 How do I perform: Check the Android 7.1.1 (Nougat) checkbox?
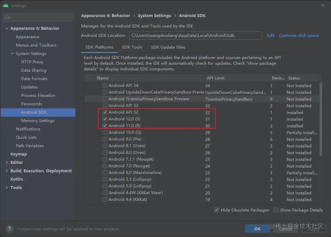pyautogui.click(x=105, y=159)
